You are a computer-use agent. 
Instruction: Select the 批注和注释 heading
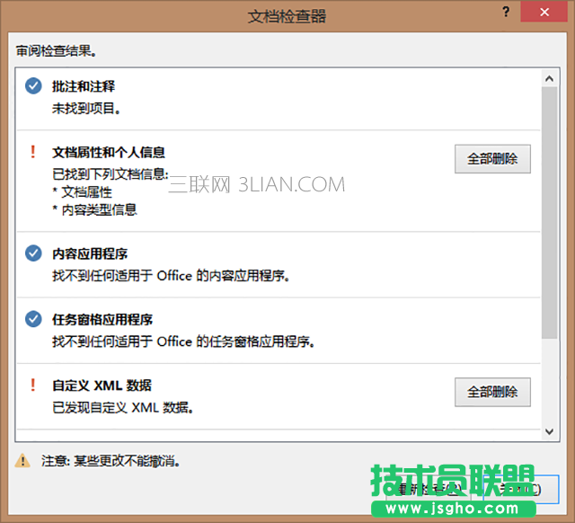pyautogui.click(x=84, y=86)
